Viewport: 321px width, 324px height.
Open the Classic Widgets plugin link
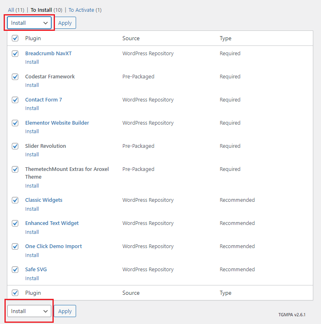click(44, 200)
